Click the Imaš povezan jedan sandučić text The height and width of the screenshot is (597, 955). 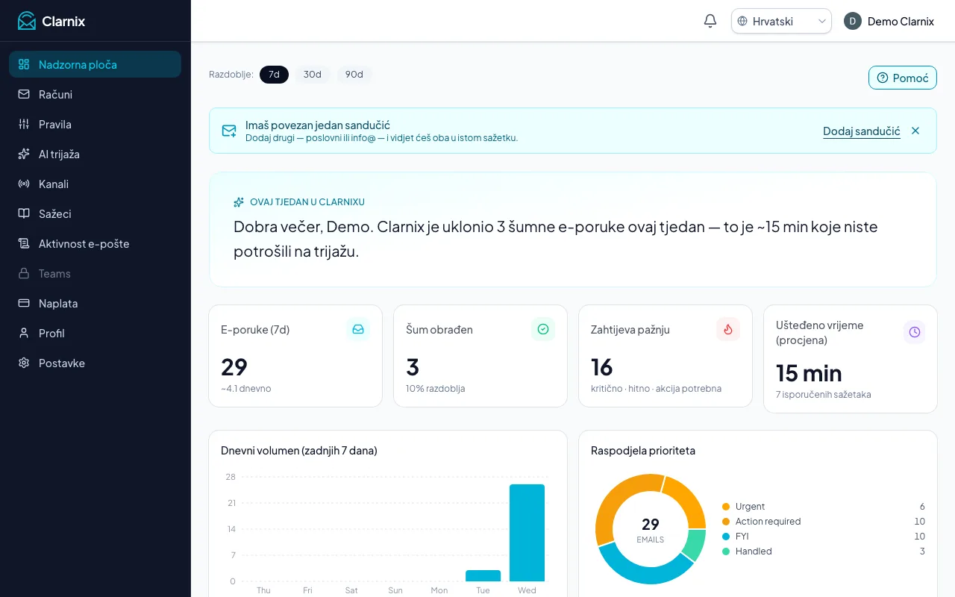click(x=318, y=125)
